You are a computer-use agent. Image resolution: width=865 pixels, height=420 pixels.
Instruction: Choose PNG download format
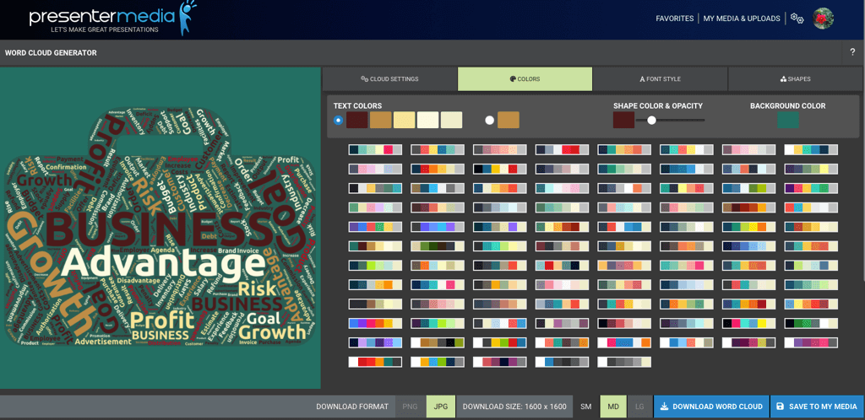(x=410, y=407)
